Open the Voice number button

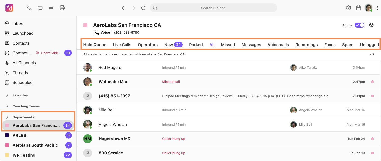point(102,32)
